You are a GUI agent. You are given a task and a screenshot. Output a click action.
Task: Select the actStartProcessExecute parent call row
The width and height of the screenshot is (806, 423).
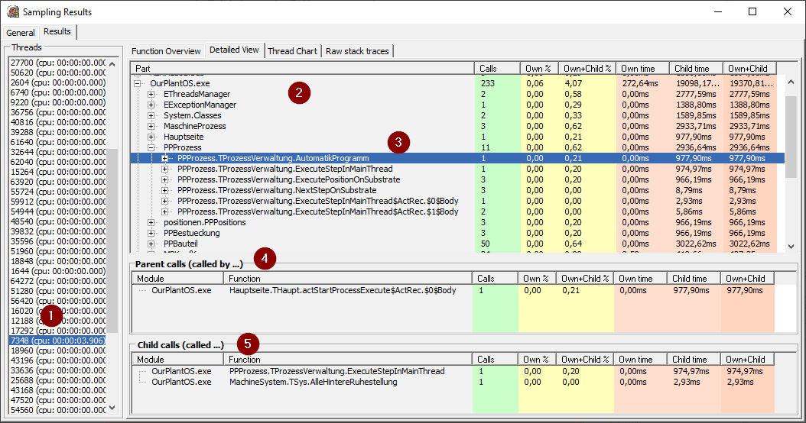pos(343,290)
